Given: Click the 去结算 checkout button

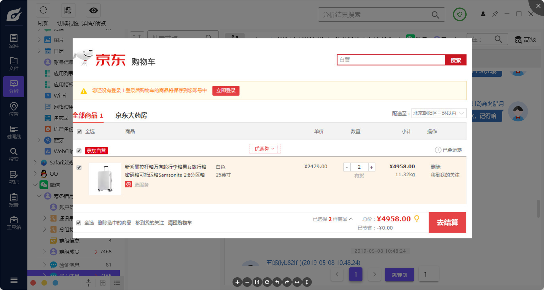Looking at the screenshot, I should tap(447, 222).
